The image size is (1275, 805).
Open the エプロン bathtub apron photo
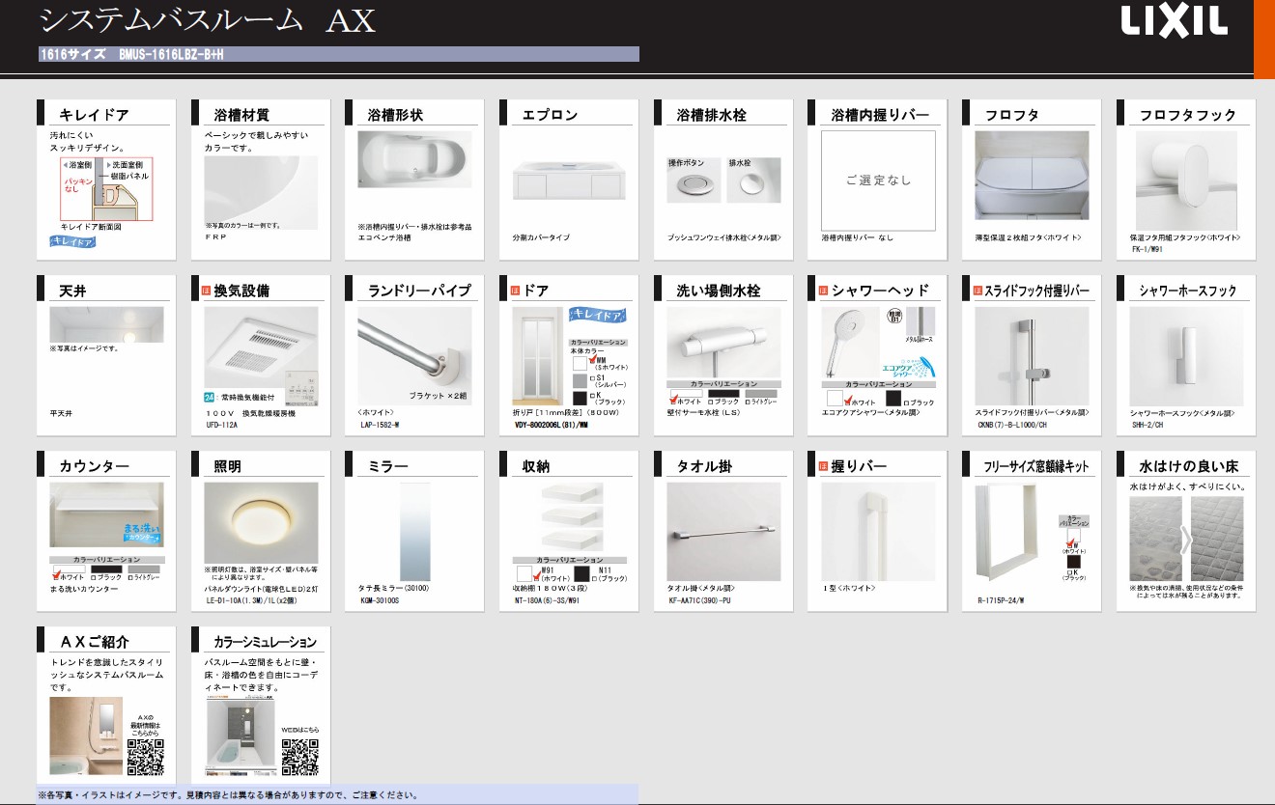point(569,180)
